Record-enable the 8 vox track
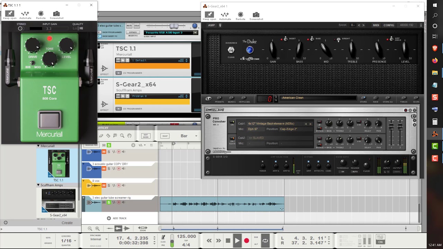The image size is (443, 249). [x=119, y=186]
